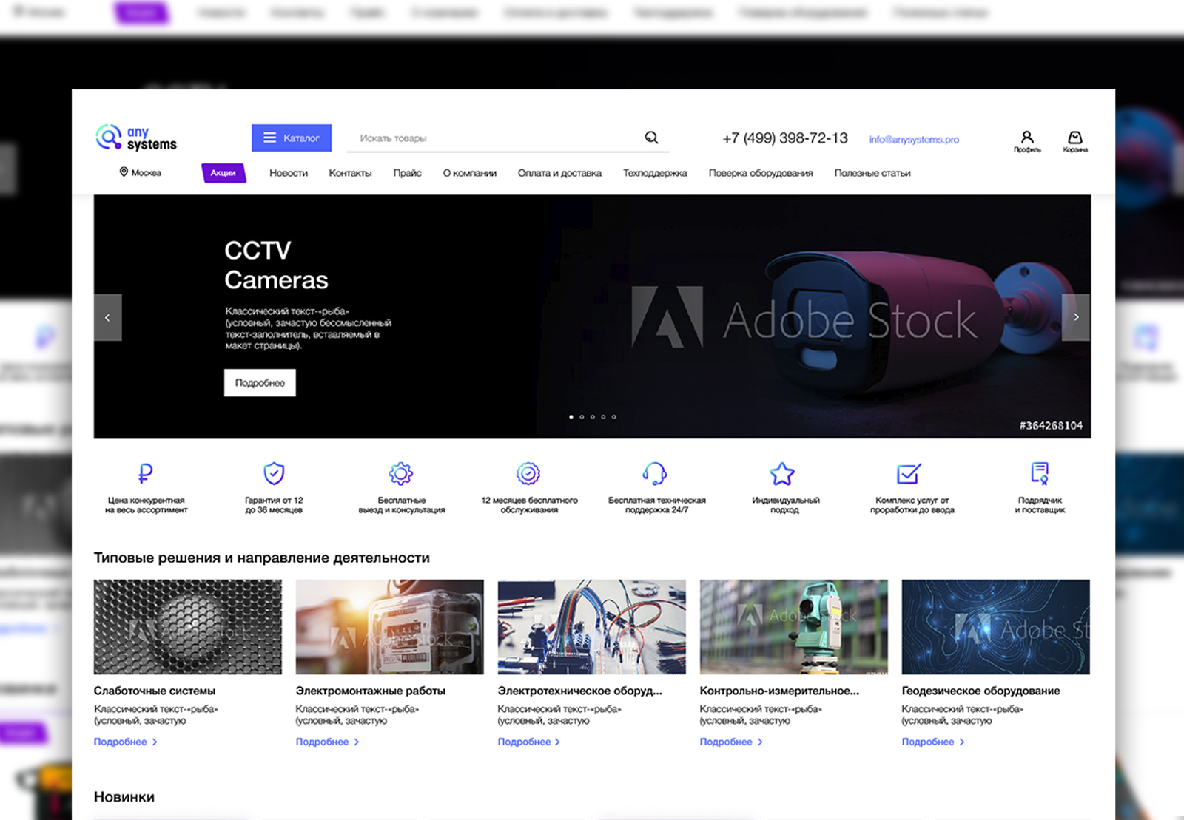Open the Профиль user icon
The width and height of the screenshot is (1184, 820).
point(1027,140)
